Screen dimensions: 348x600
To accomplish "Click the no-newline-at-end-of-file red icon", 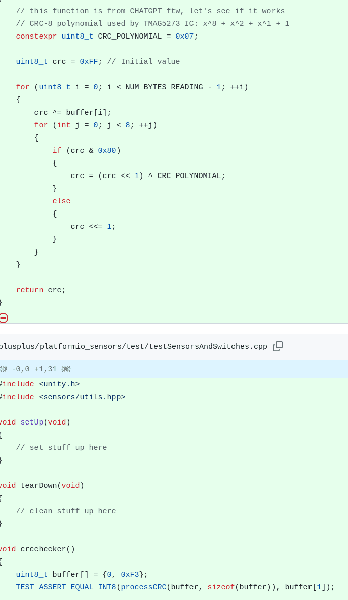I will [x=3, y=318].
